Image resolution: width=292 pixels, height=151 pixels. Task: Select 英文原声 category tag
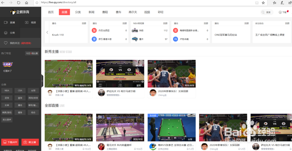pyautogui.click(x=7, y=120)
